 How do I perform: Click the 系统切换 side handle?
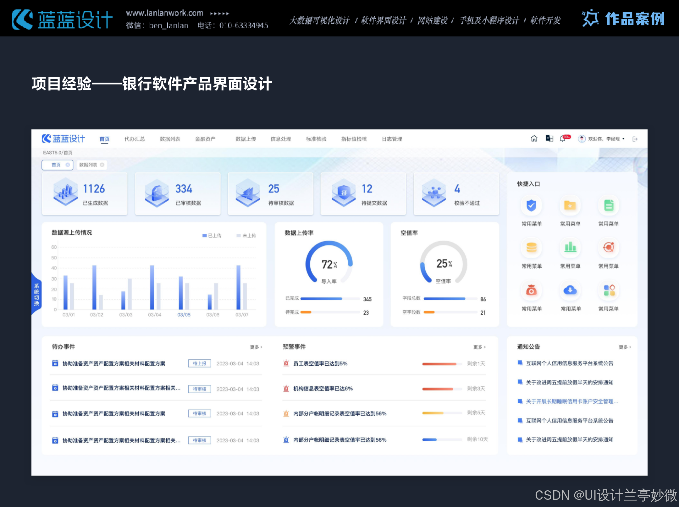coord(36,294)
